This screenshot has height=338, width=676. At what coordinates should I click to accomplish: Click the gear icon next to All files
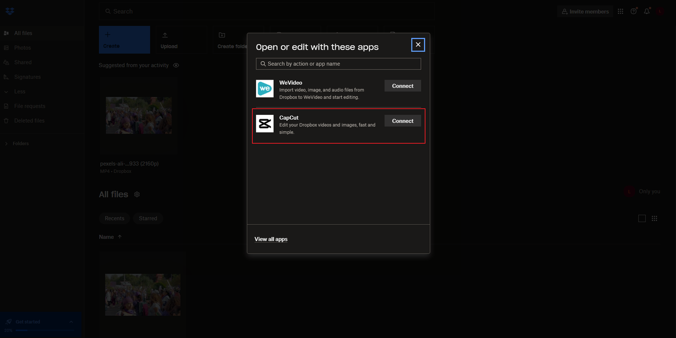[x=137, y=195]
